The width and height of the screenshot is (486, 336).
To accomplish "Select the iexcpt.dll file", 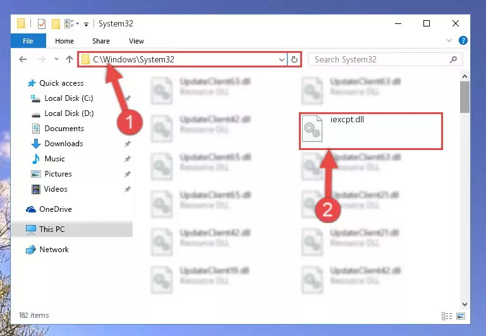I will click(371, 131).
